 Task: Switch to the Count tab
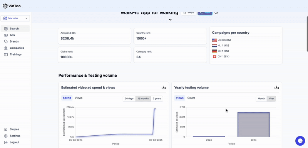click(191, 98)
